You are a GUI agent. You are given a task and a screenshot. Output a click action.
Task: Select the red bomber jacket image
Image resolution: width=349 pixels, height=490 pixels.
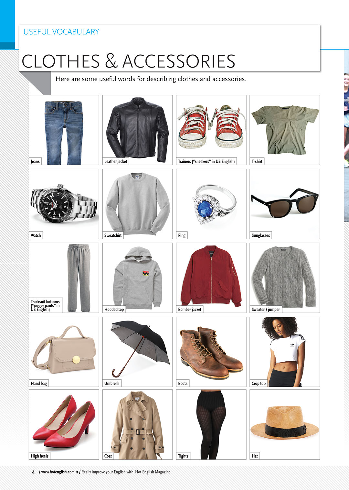tap(211, 276)
